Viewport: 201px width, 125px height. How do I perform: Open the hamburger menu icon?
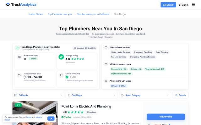tap(193, 5)
